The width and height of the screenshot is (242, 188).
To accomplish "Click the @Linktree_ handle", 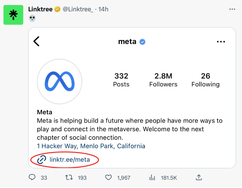I will click(78, 9).
